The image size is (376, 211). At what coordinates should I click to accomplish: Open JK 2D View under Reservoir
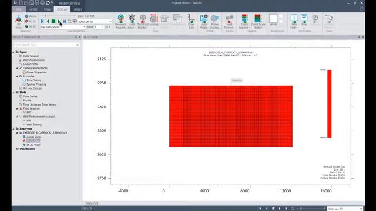click(x=33, y=145)
